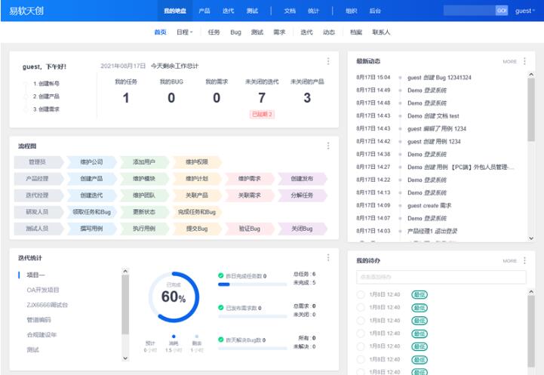
Task: Switch to the 联系人 sub tab
Action: (381, 32)
